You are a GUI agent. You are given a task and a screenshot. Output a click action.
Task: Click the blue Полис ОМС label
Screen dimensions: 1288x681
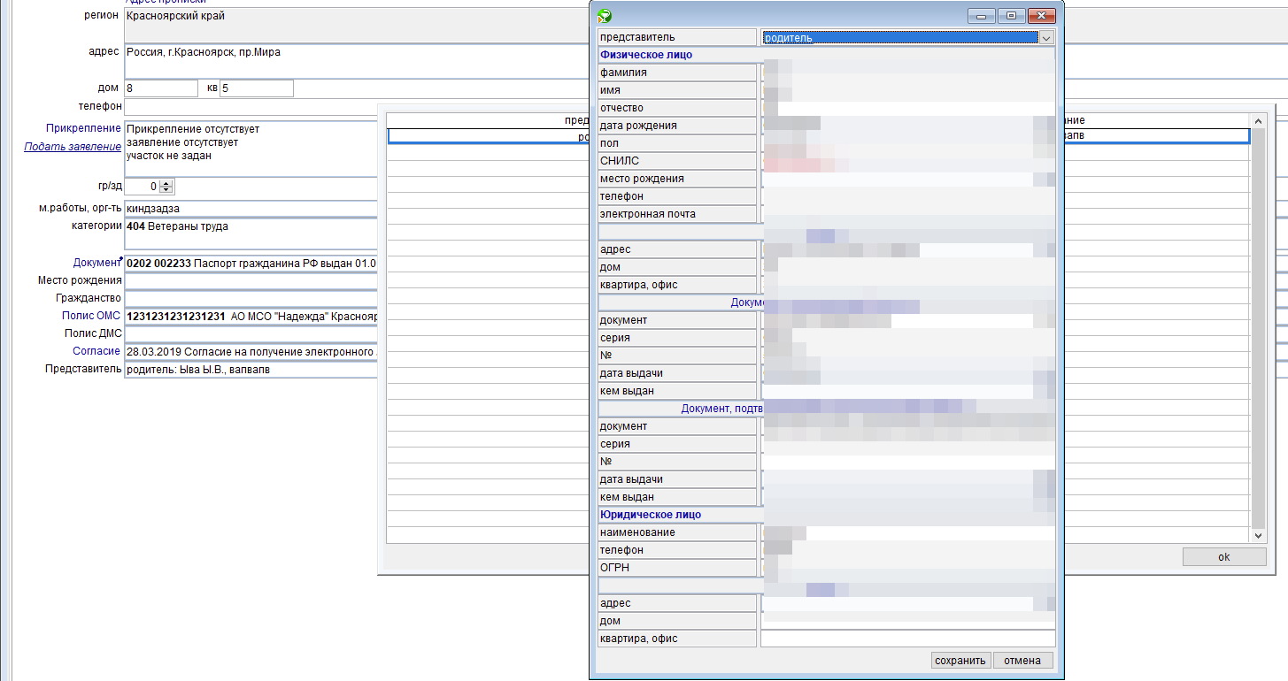pyautogui.click(x=90, y=316)
